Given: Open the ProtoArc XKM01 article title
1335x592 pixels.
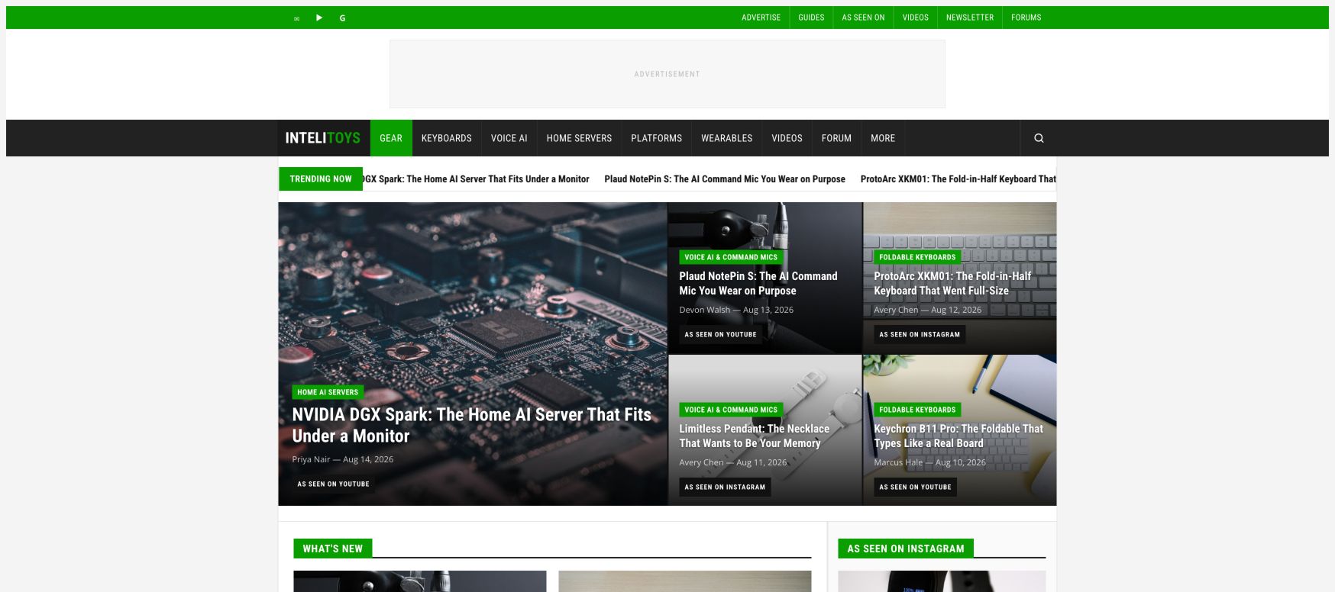Looking at the screenshot, I should pyautogui.click(x=952, y=283).
